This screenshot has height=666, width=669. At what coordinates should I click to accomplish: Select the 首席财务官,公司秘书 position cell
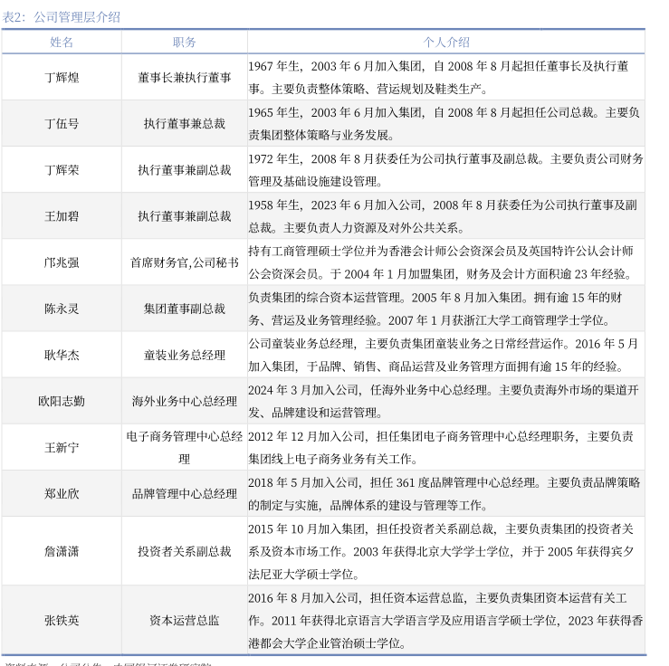click(184, 262)
